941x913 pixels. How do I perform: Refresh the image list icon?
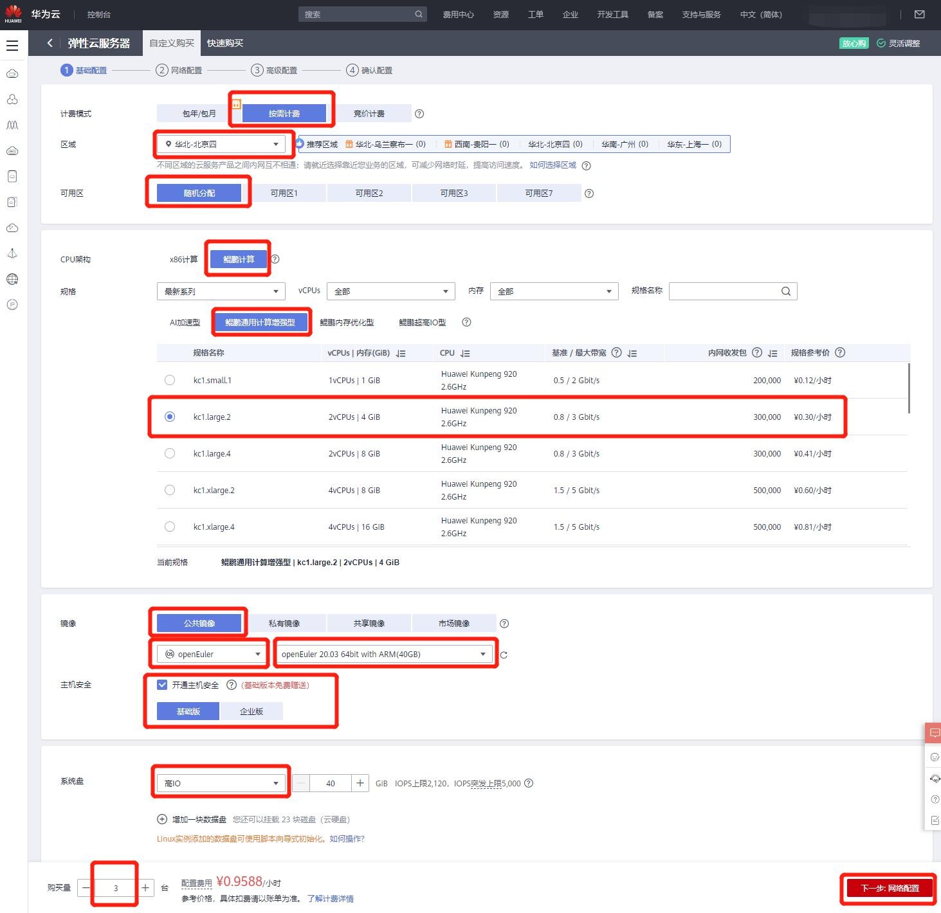(x=504, y=655)
